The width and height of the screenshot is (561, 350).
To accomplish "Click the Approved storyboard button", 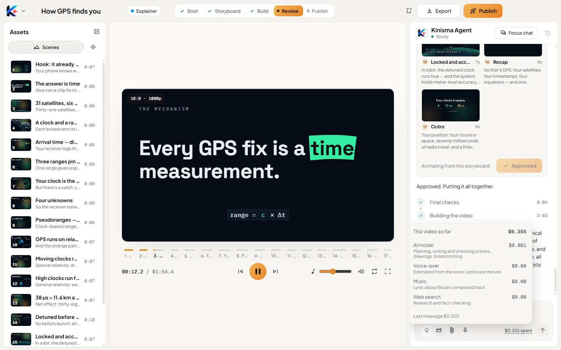I will (x=519, y=166).
